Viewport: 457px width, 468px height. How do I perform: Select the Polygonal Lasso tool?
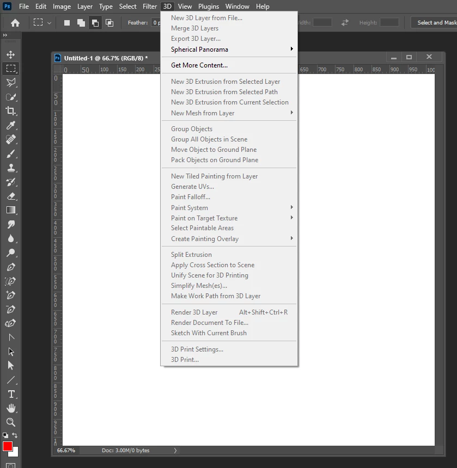pyautogui.click(x=11, y=82)
